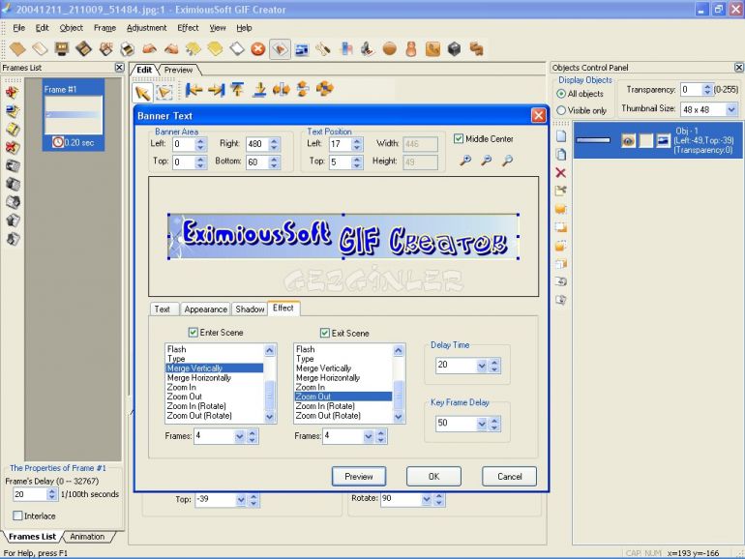
Task: Open the Object menu
Action: point(72,27)
